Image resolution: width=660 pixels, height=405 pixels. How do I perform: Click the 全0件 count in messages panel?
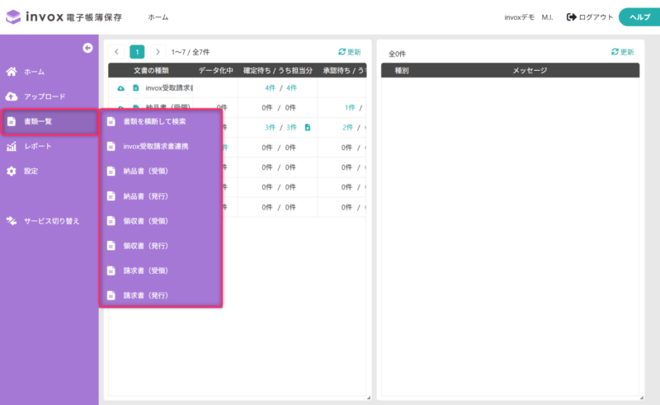[397, 54]
